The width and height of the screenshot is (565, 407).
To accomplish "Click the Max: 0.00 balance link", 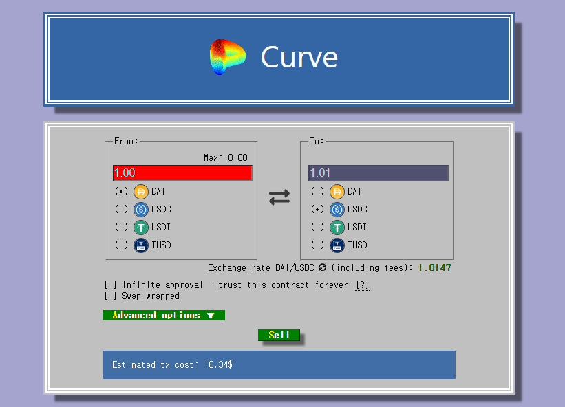I will (x=226, y=157).
